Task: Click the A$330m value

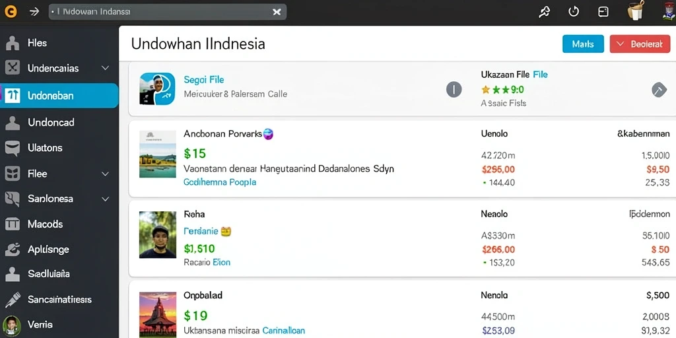Action: 498,236
